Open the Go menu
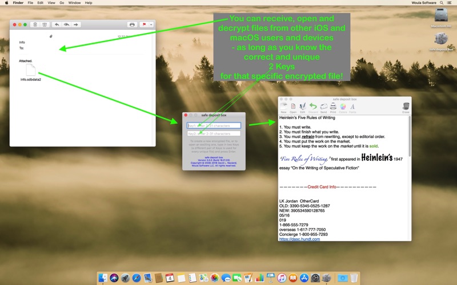 [x=62, y=3]
